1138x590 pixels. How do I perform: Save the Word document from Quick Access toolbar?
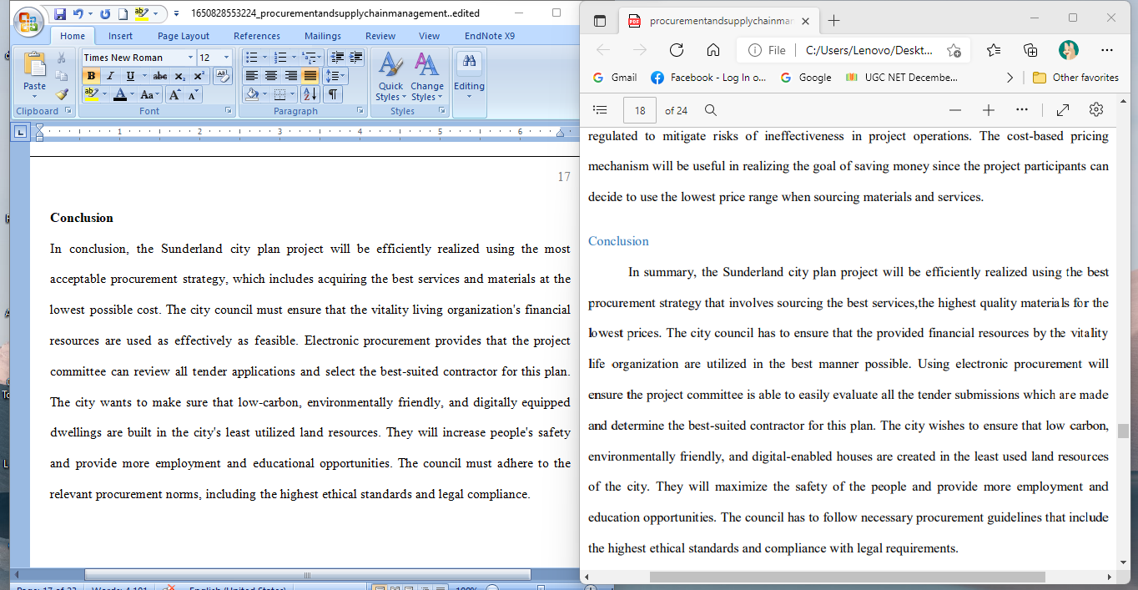(60, 14)
